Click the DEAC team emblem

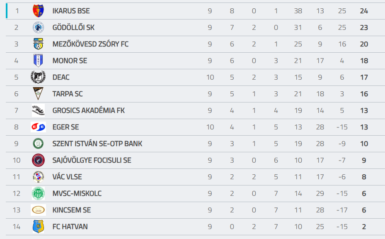[38, 77]
